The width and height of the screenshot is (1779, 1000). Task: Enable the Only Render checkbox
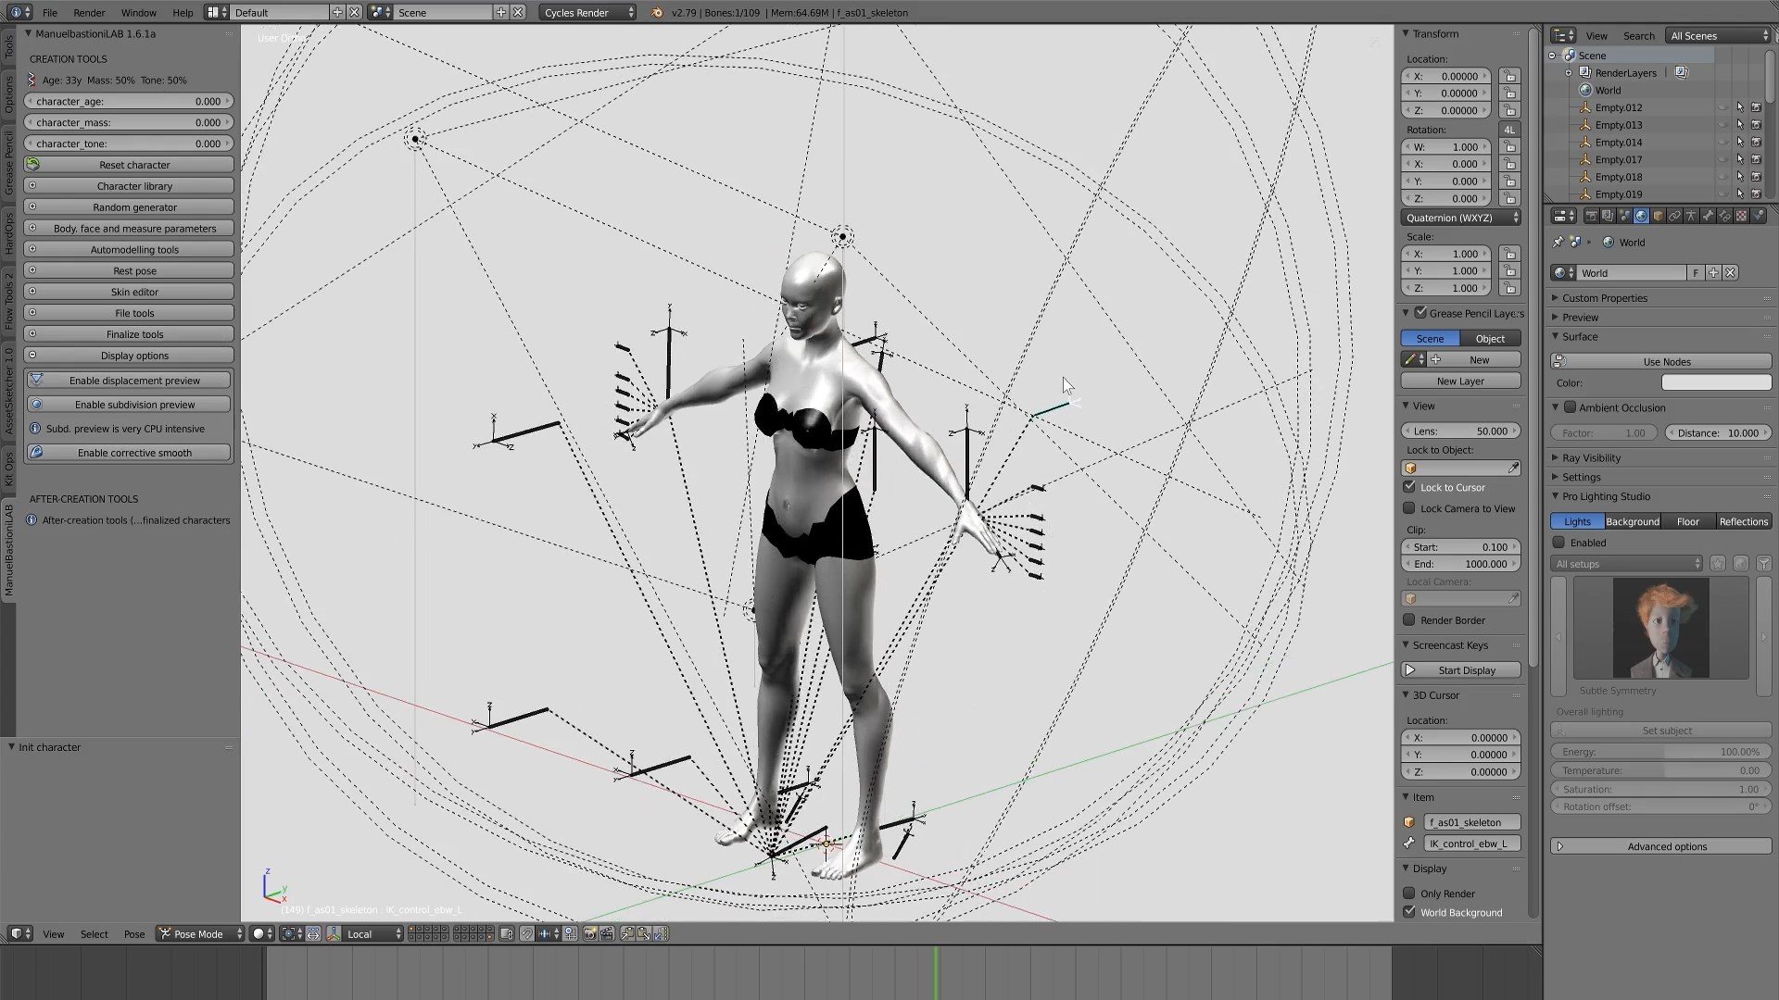pyautogui.click(x=1409, y=894)
